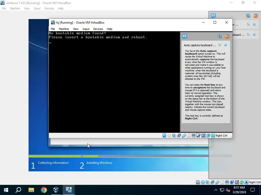Click the USB devices icon in hj status bar
The image size is (261, 195).
(x=184, y=136)
